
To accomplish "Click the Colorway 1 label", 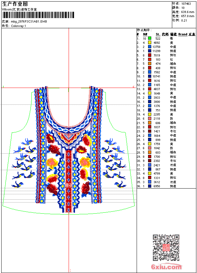I will (18, 26).
